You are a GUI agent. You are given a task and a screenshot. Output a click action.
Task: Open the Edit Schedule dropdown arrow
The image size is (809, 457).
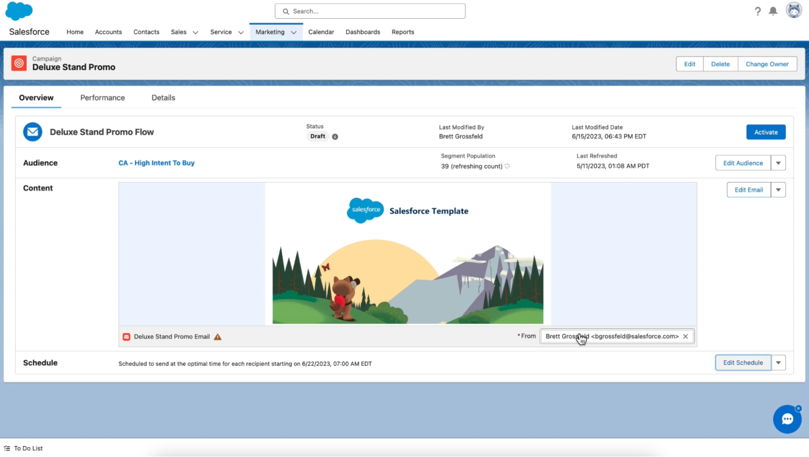coord(778,363)
